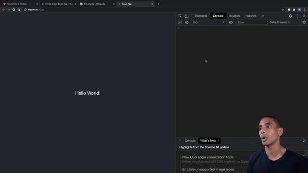The image size is (308, 173).
Task: Click the browser forward arrow
Action: pos(9,10)
